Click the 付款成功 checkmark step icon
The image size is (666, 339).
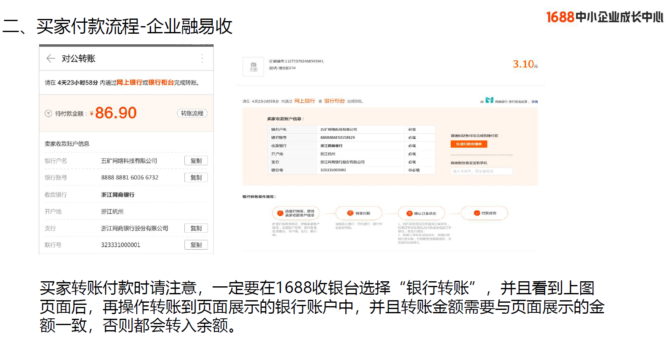(477, 213)
